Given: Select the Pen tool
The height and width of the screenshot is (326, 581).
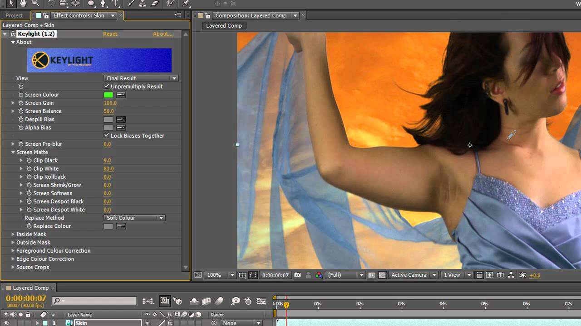Looking at the screenshot, I should [x=103, y=4].
